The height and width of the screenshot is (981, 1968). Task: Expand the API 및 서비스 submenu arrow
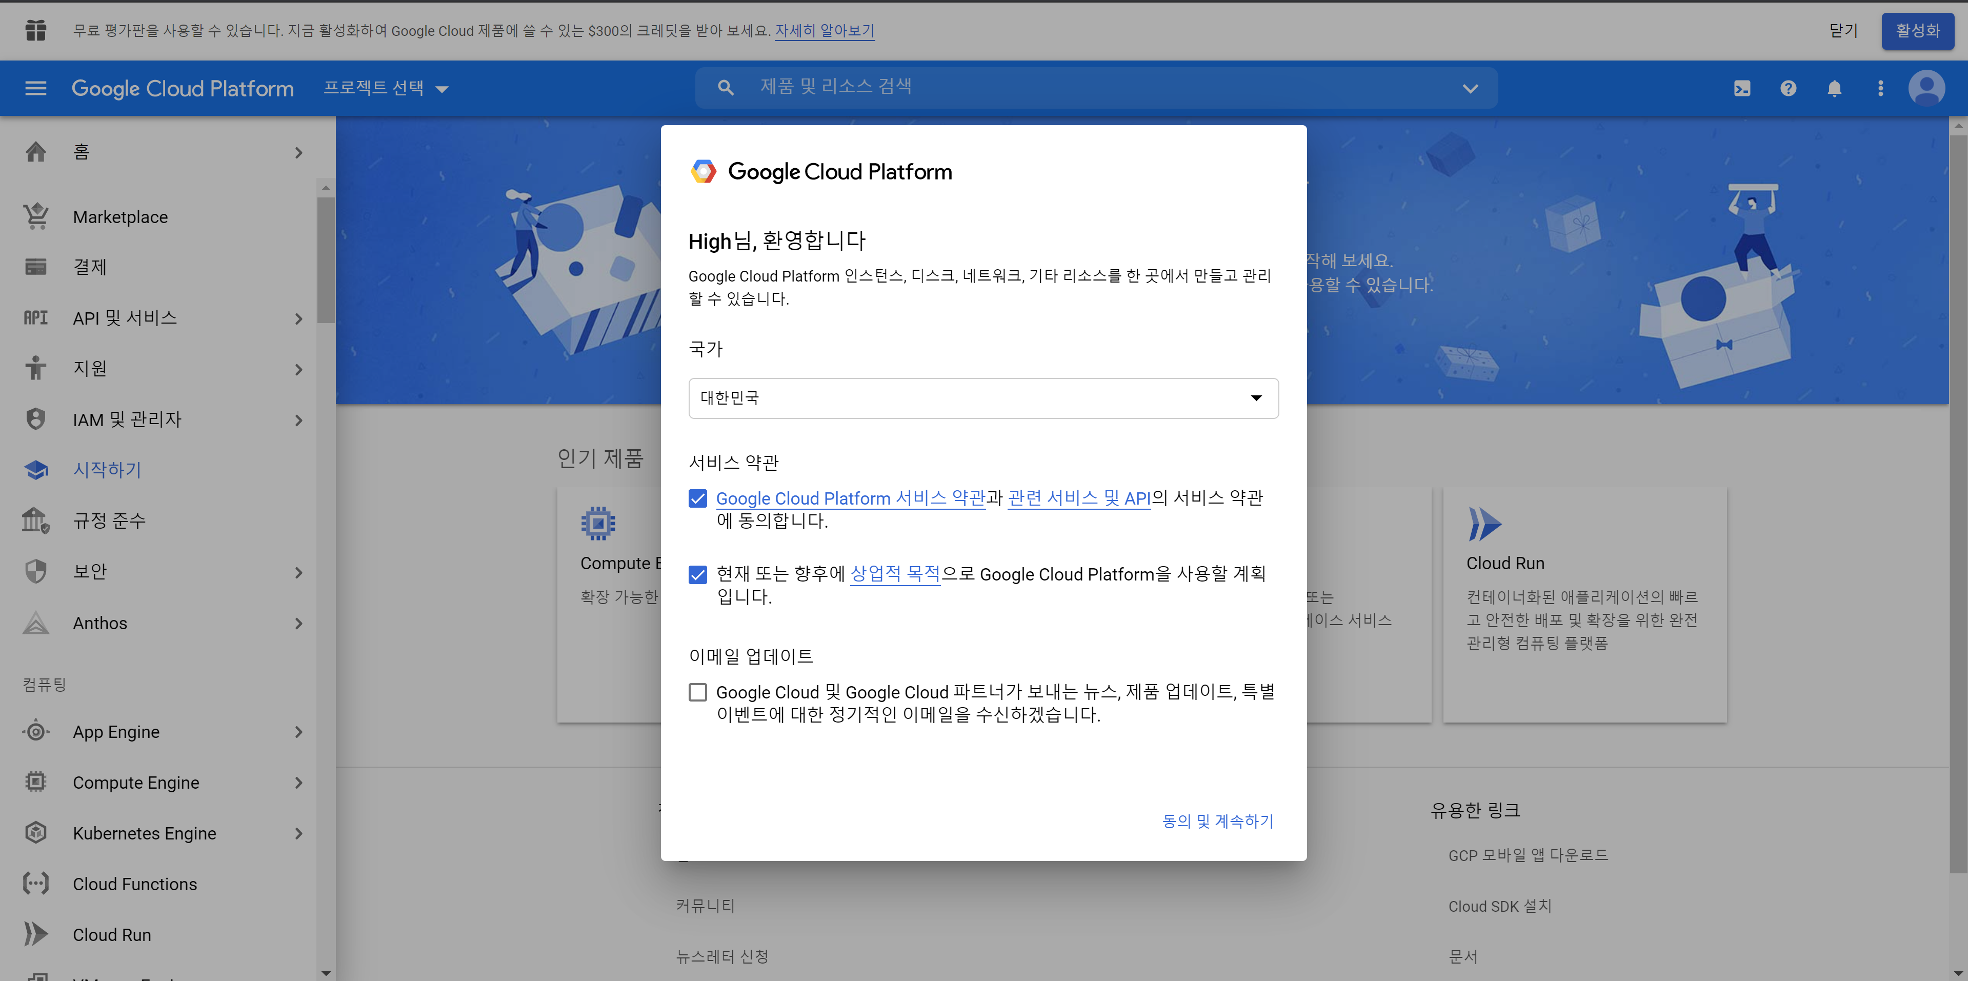(x=299, y=318)
